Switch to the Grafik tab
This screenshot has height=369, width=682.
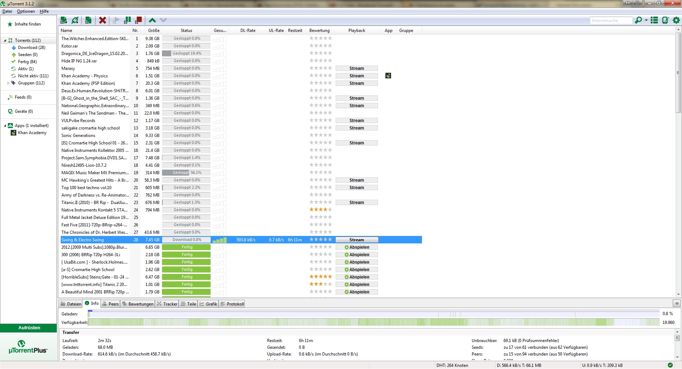[x=209, y=304]
